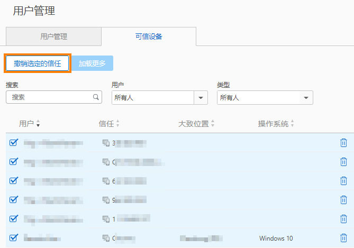Uncheck the Windows 10 row checkbox
The height and width of the screenshot is (248, 354).
[14, 237]
